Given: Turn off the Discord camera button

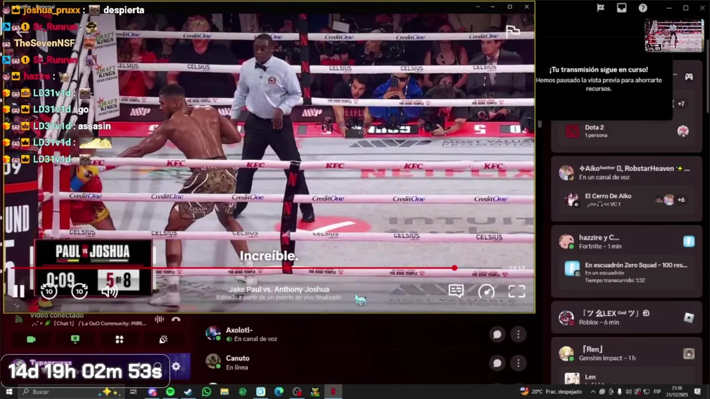Looking at the screenshot, I should pos(31,339).
